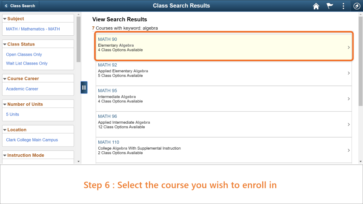Click the results list scrollbar down arrow
Image resolution: width=363 pixels, height=204 pixels.
[x=360, y=161]
